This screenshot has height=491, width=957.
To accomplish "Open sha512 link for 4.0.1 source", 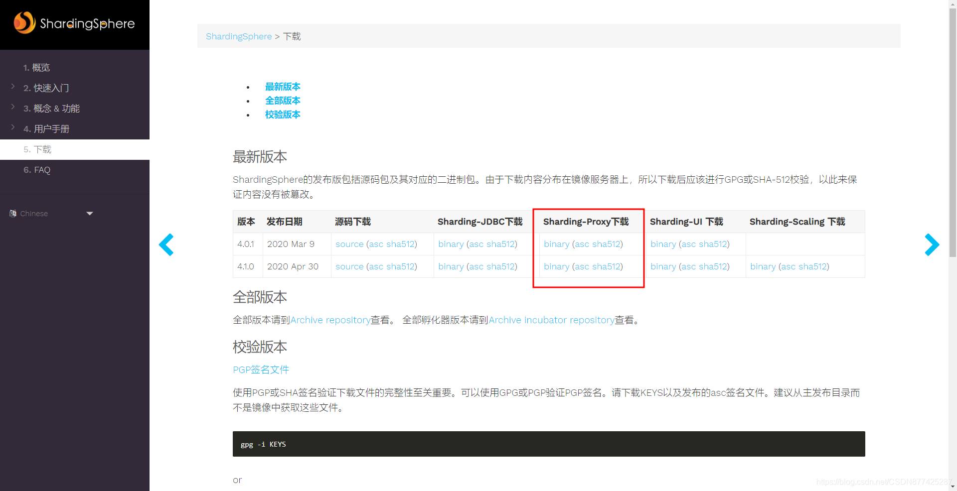I will click(400, 244).
